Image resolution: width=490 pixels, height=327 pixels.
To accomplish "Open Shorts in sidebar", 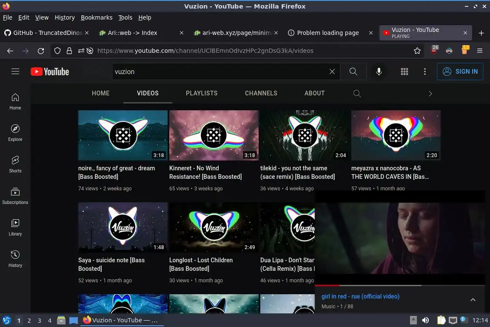I will click(x=15, y=165).
